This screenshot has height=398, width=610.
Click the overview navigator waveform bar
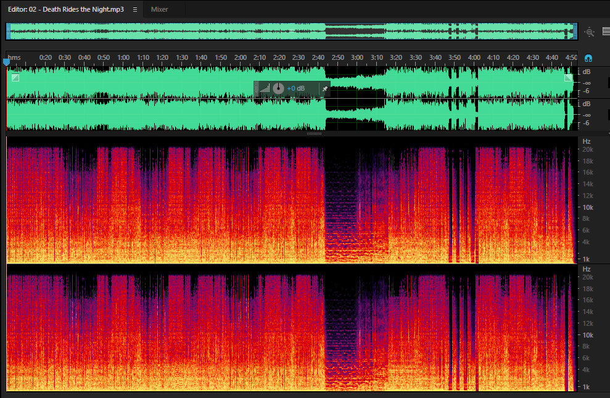291,31
